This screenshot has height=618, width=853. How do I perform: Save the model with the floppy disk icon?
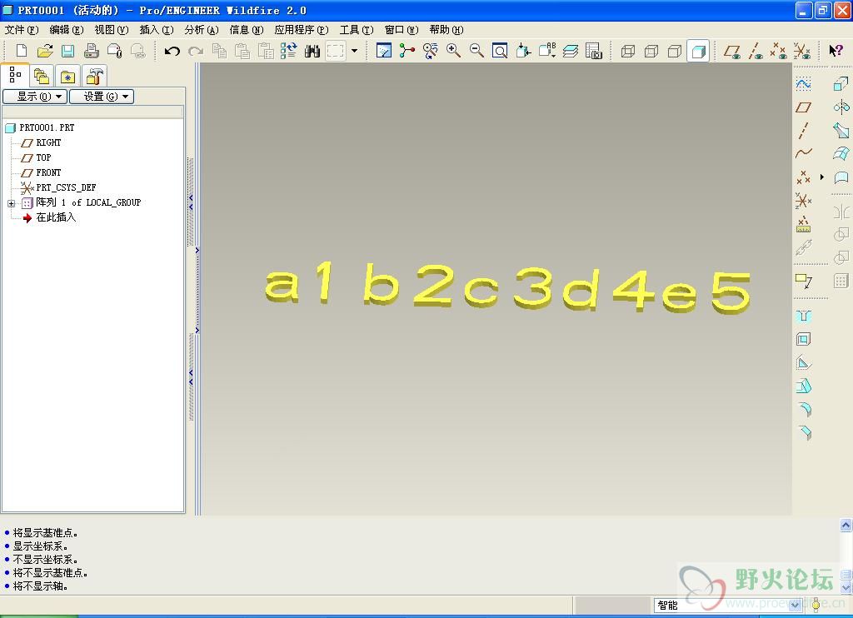pos(68,51)
